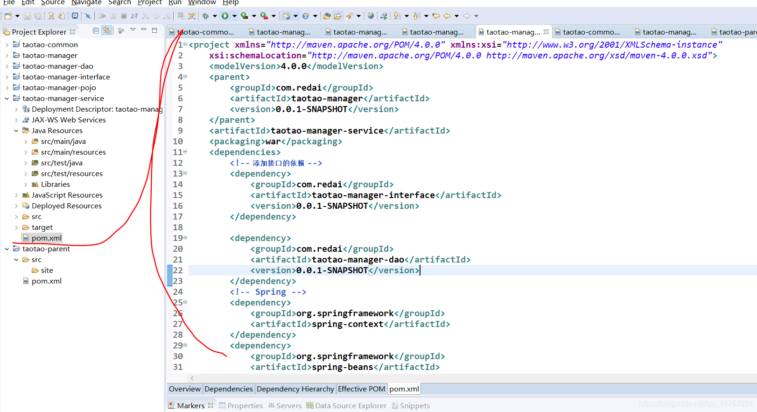Click the Save toolbar icon

[27, 16]
